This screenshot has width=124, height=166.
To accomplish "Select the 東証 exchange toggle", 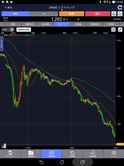I will [x=15, y=14].
